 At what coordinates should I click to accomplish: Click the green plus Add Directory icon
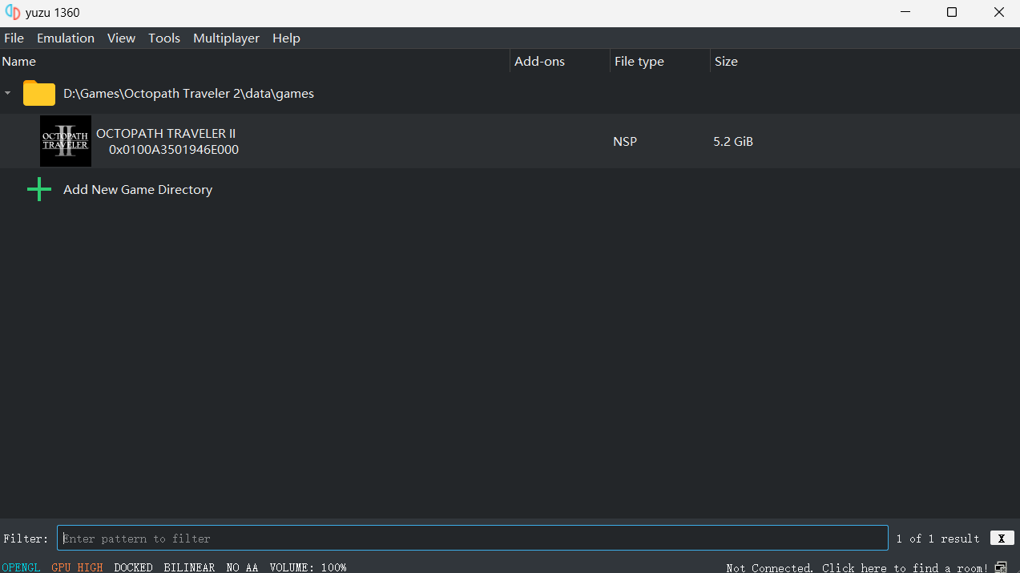point(39,190)
